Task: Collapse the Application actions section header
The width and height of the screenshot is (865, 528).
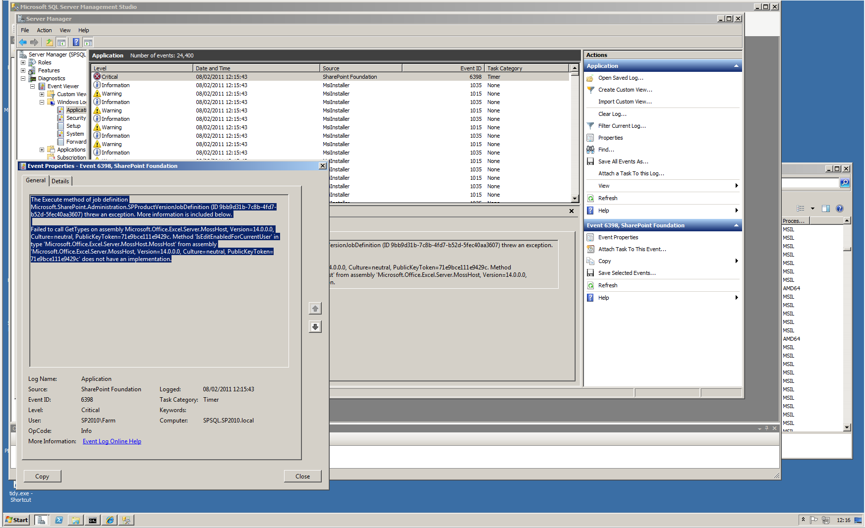Action: point(736,66)
